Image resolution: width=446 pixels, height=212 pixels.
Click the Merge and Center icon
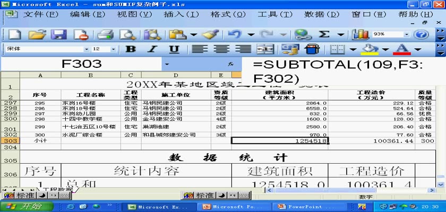click(265, 49)
